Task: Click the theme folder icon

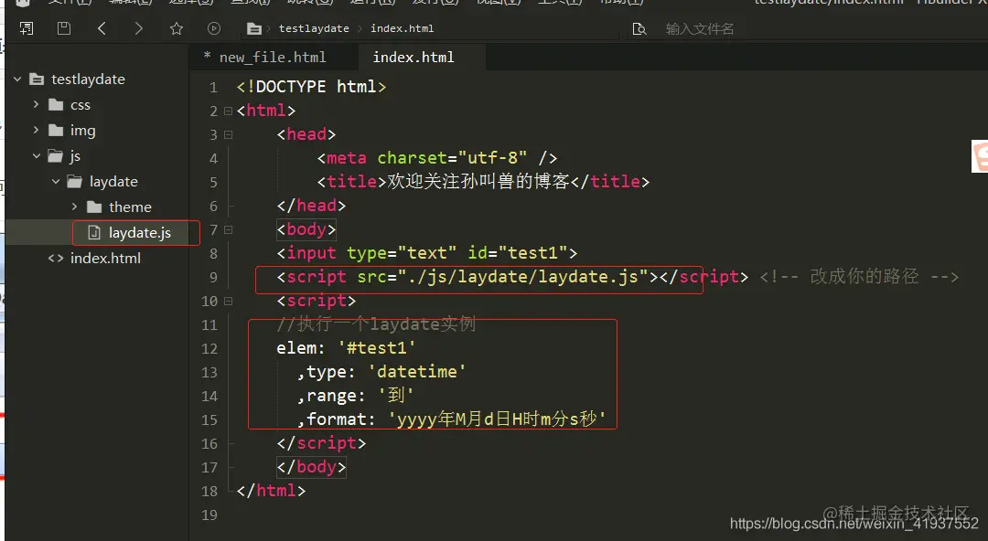Action: coord(94,207)
